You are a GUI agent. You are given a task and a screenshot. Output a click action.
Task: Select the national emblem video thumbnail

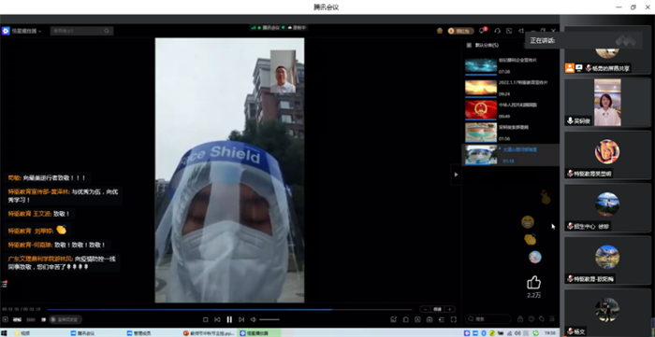point(481,109)
